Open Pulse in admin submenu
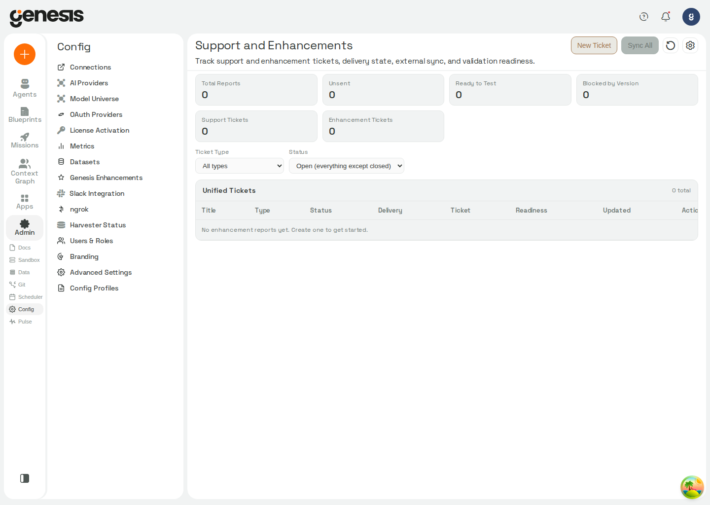 25,322
